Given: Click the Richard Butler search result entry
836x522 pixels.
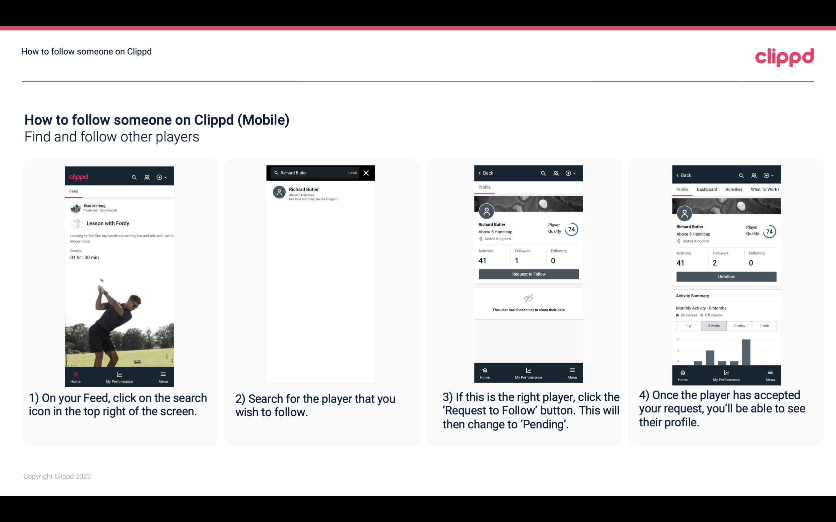Looking at the screenshot, I should 322,194.
